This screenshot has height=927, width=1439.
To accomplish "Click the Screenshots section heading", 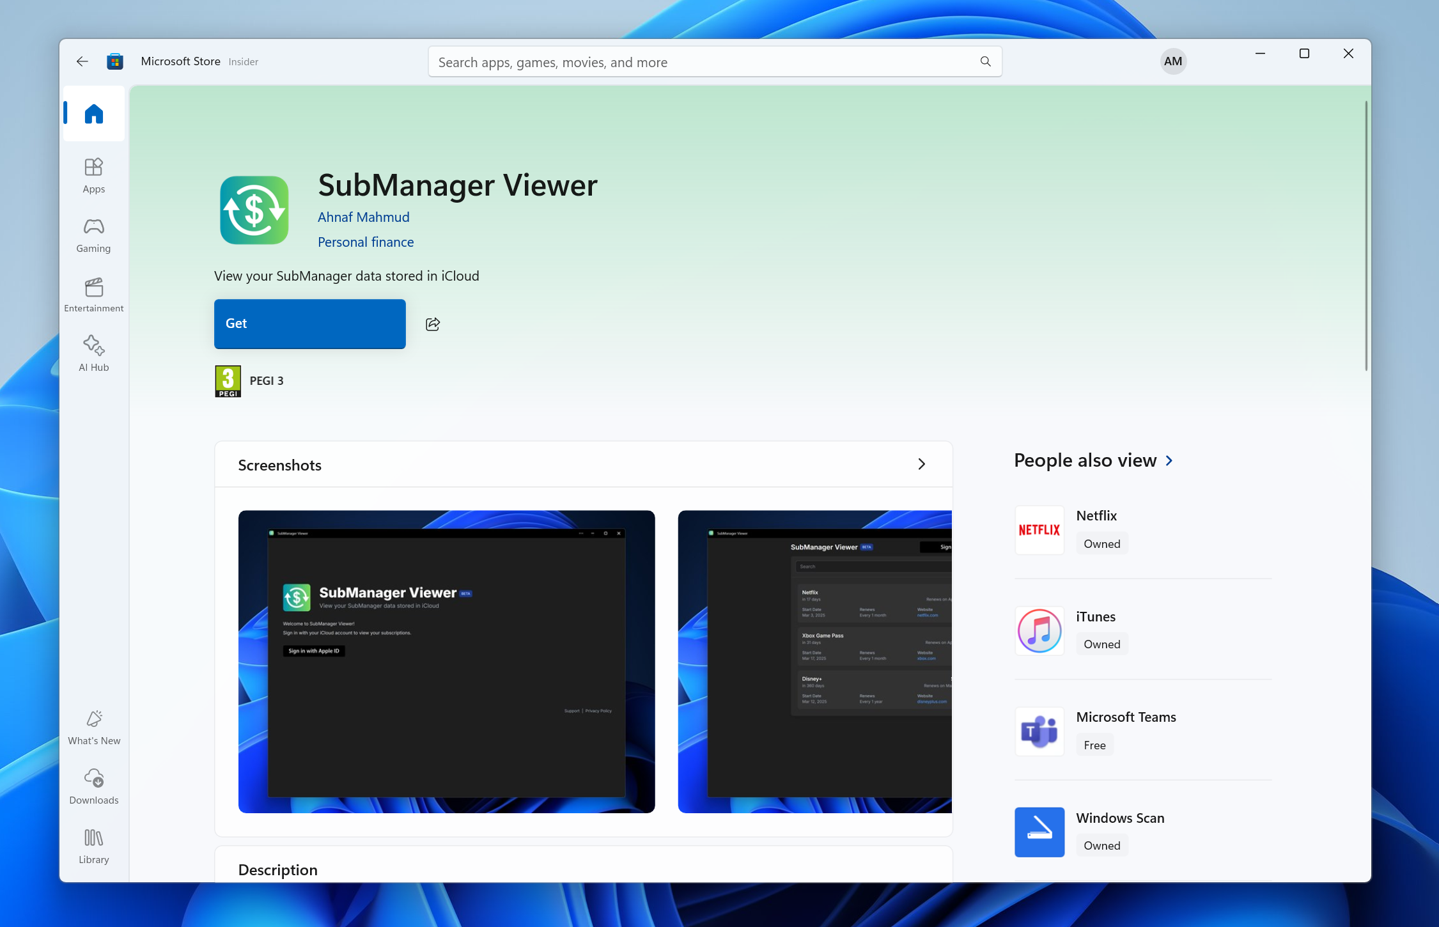I will [x=280, y=465].
